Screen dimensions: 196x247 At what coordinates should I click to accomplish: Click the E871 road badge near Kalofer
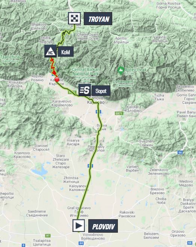coord(119,113)
